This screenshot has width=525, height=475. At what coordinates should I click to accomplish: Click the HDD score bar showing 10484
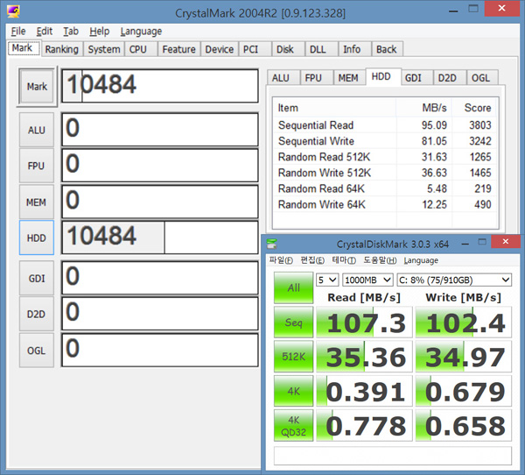pyautogui.click(x=160, y=237)
